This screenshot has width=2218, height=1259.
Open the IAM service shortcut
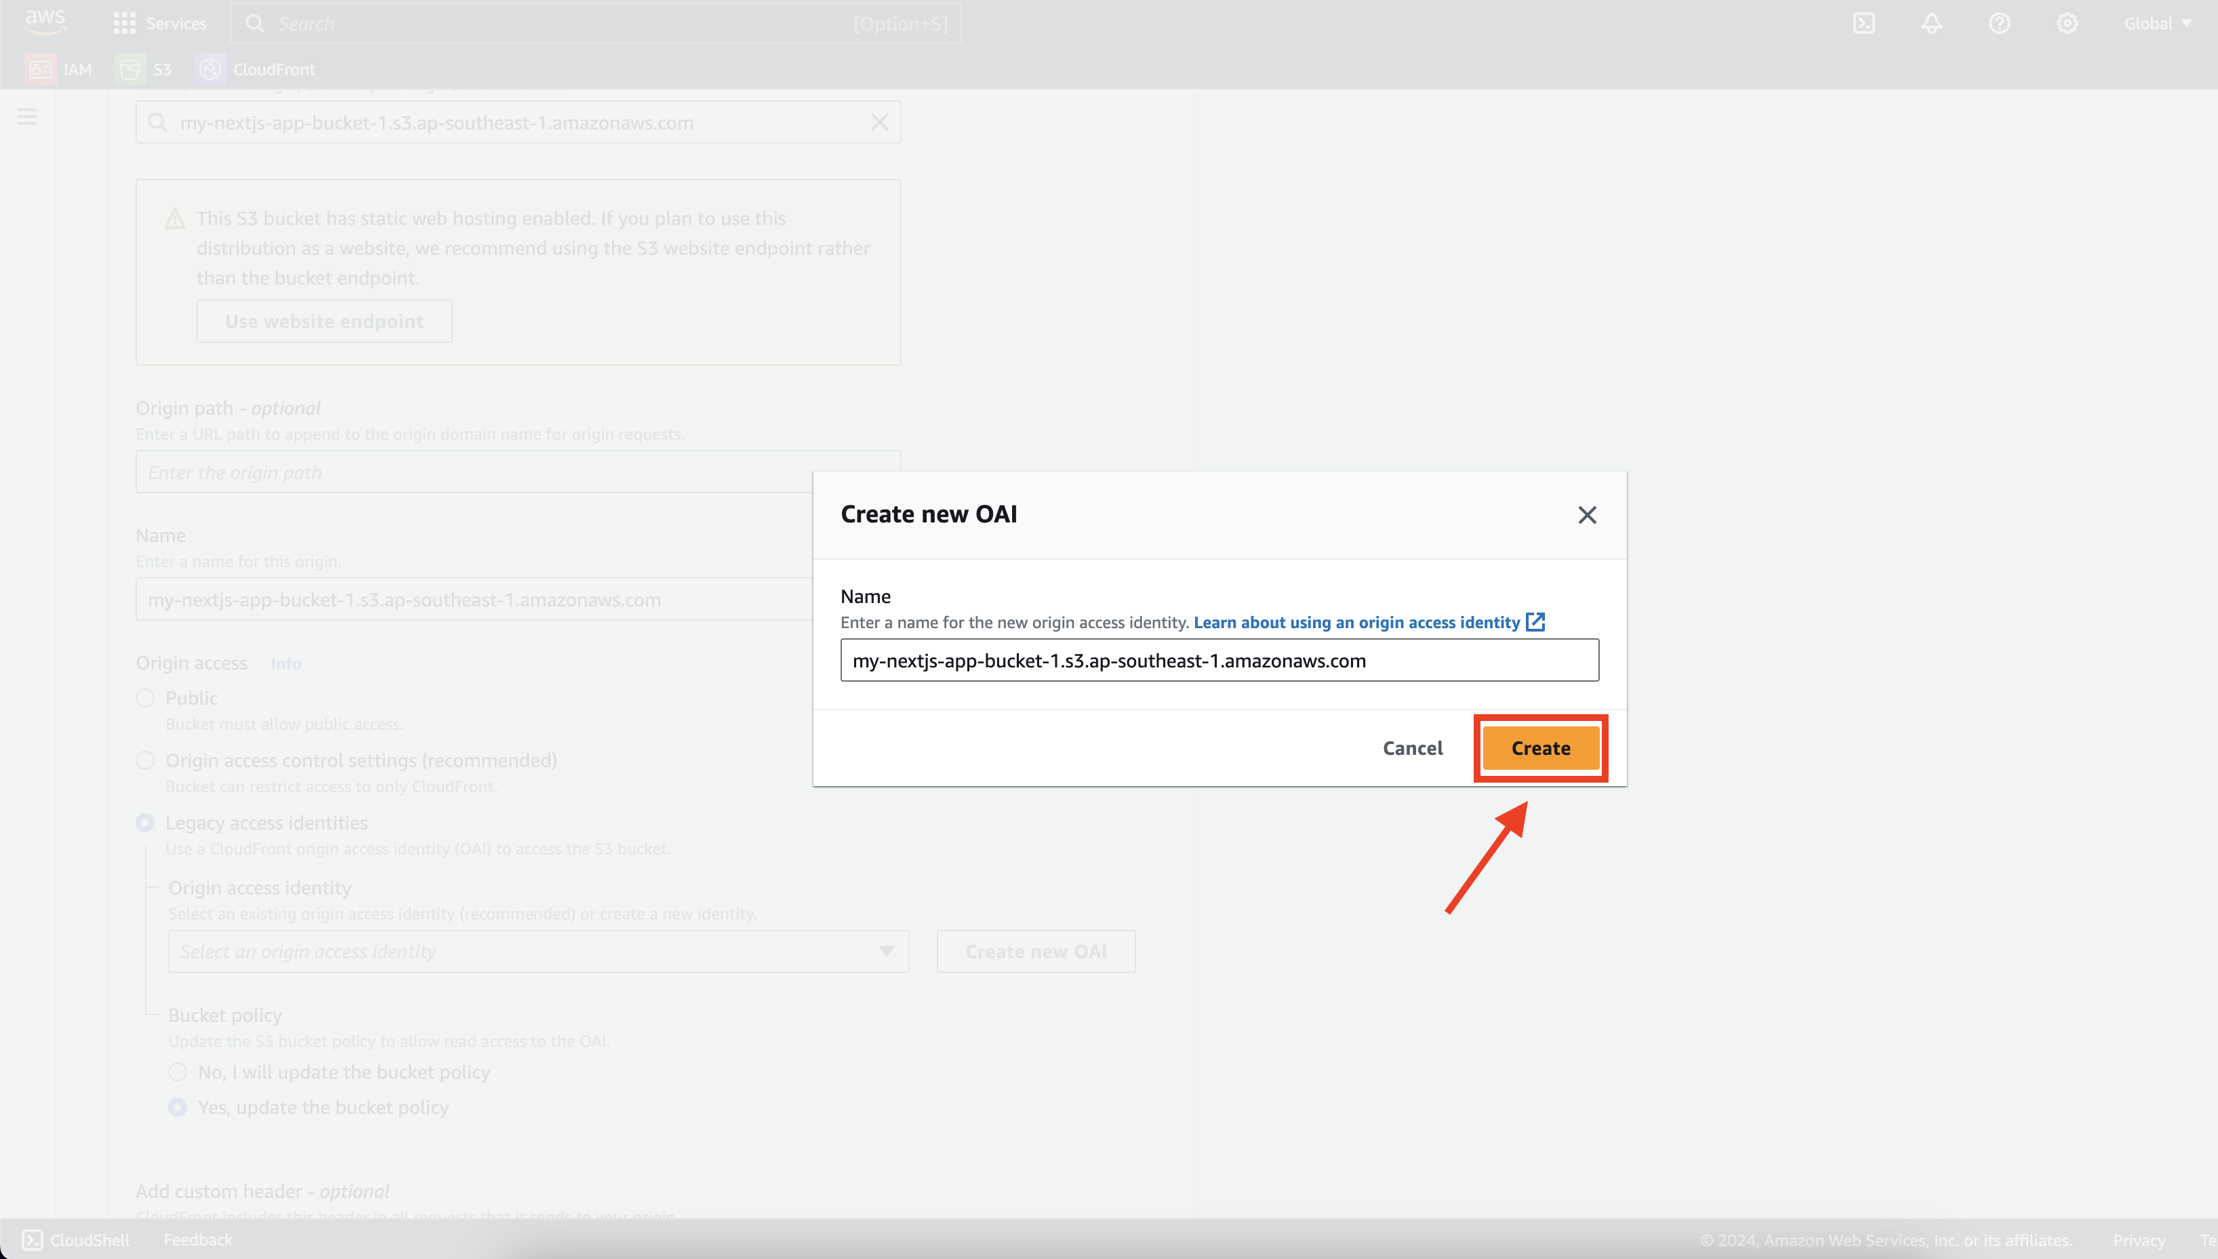click(59, 69)
